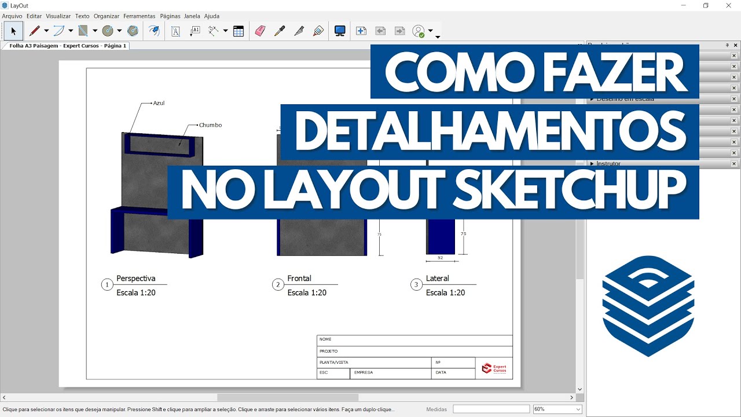
Task: Choose the Dimension tool
Action: pyautogui.click(x=214, y=31)
